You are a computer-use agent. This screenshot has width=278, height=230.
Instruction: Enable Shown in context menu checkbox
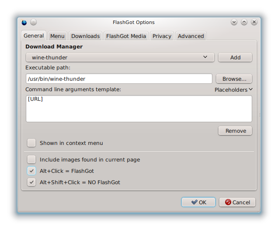31,143
